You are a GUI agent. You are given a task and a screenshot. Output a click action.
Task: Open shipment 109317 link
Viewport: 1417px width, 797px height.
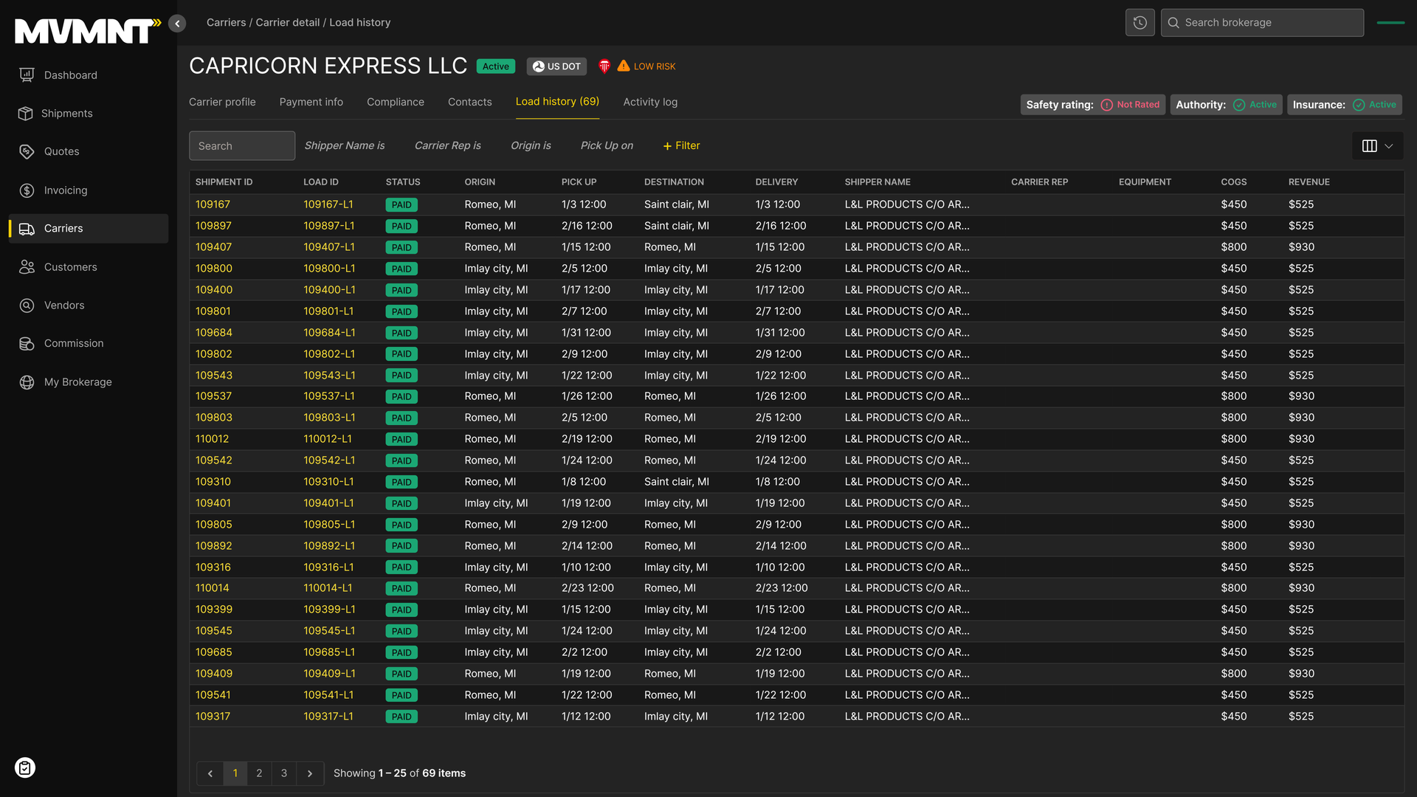click(213, 717)
